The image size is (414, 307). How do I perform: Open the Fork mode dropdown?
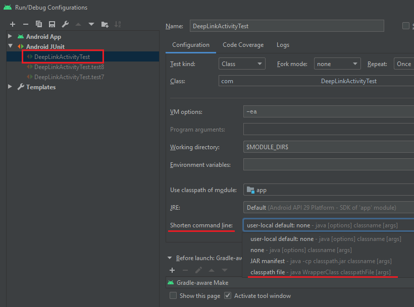(337, 64)
